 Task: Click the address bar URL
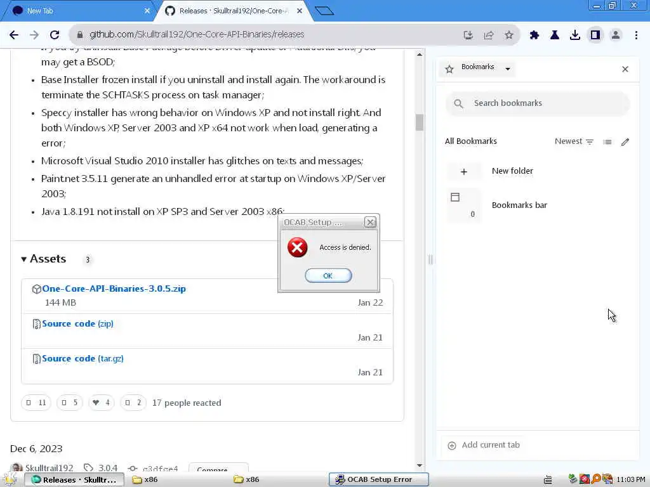[x=197, y=35]
